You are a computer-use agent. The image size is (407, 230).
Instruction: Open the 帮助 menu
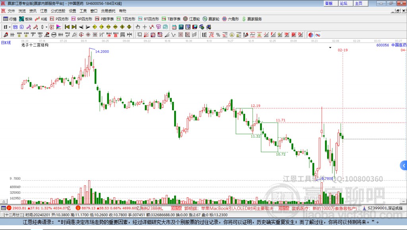tap(122, 11)
